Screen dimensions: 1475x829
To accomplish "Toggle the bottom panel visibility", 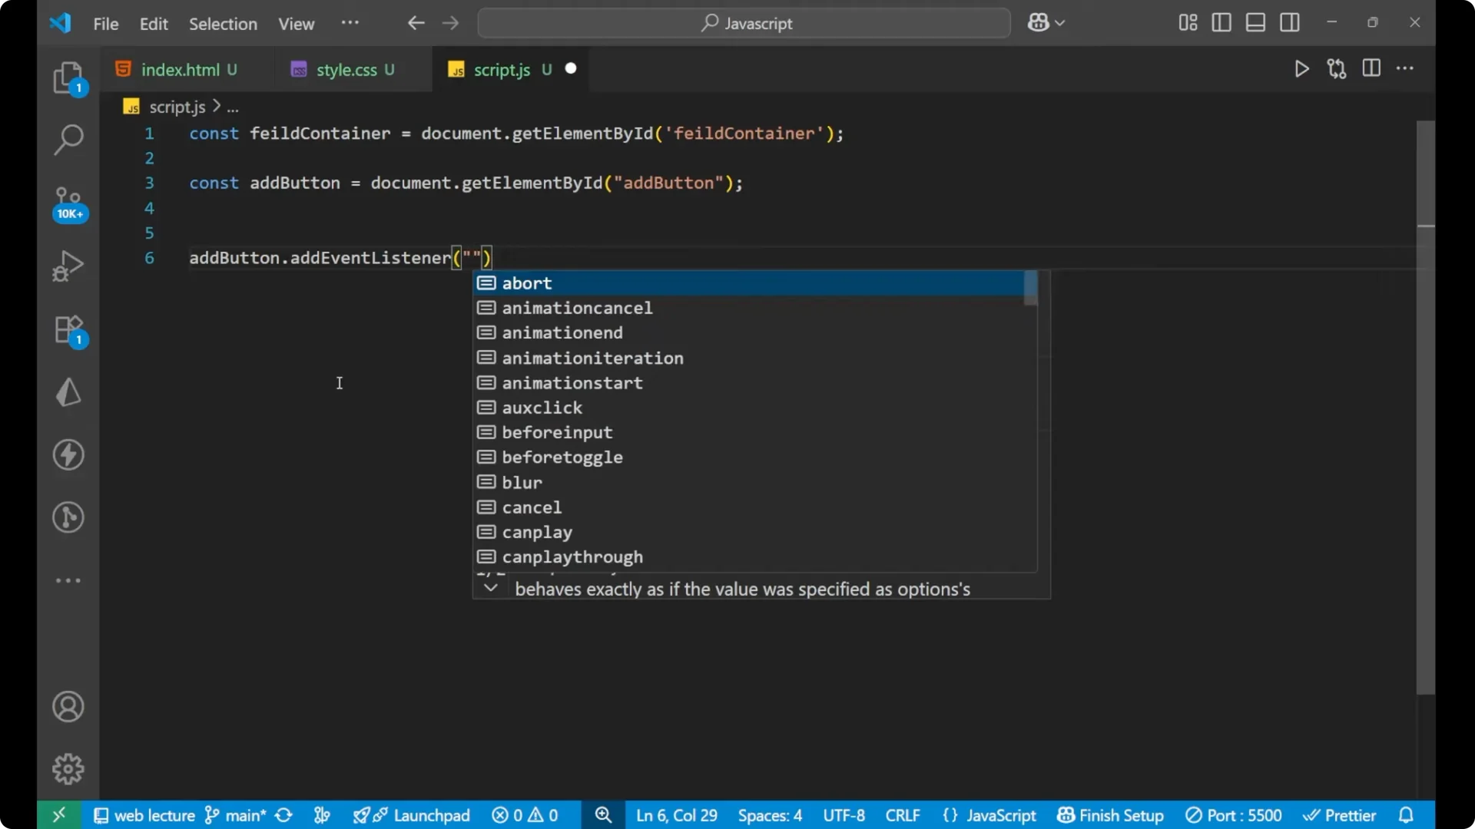I will coord(1255,22).
